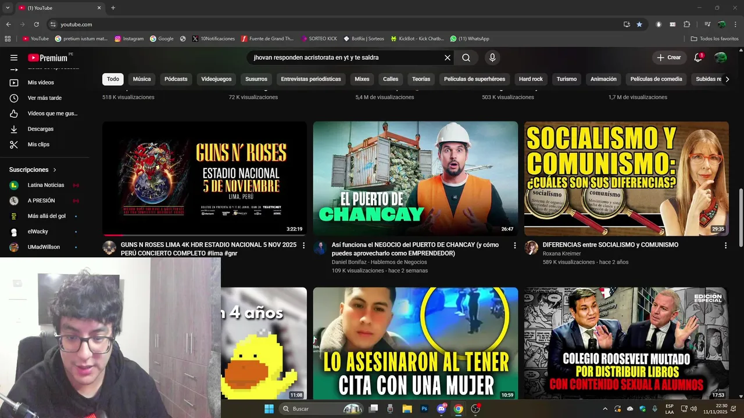Show hidden system tray icons

pos(605,409)
